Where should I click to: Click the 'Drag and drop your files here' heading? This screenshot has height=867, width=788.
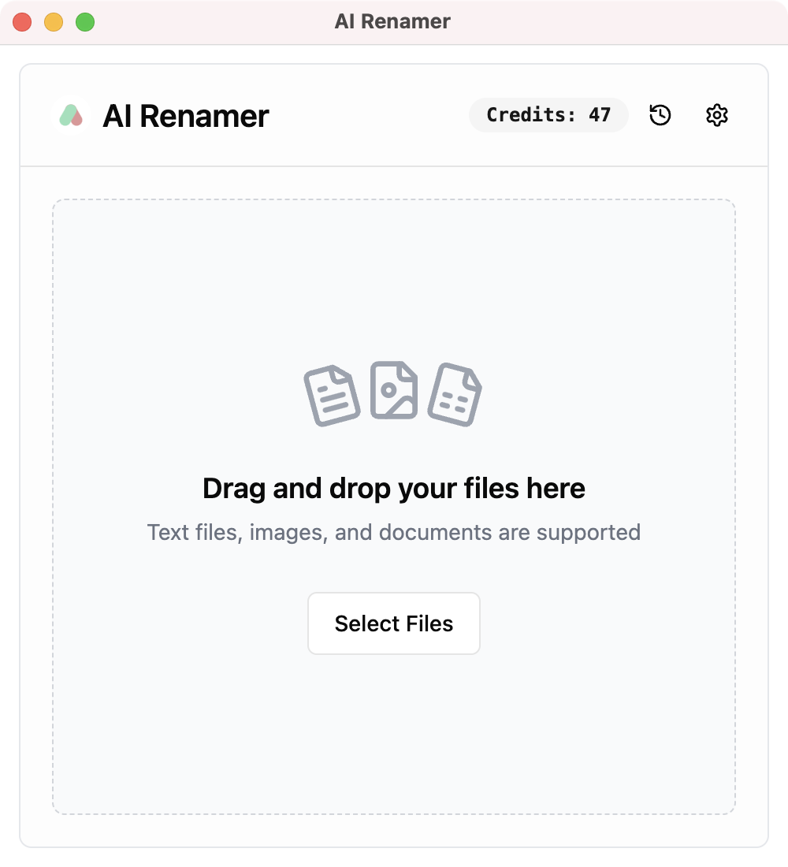(x=394, y=488)
